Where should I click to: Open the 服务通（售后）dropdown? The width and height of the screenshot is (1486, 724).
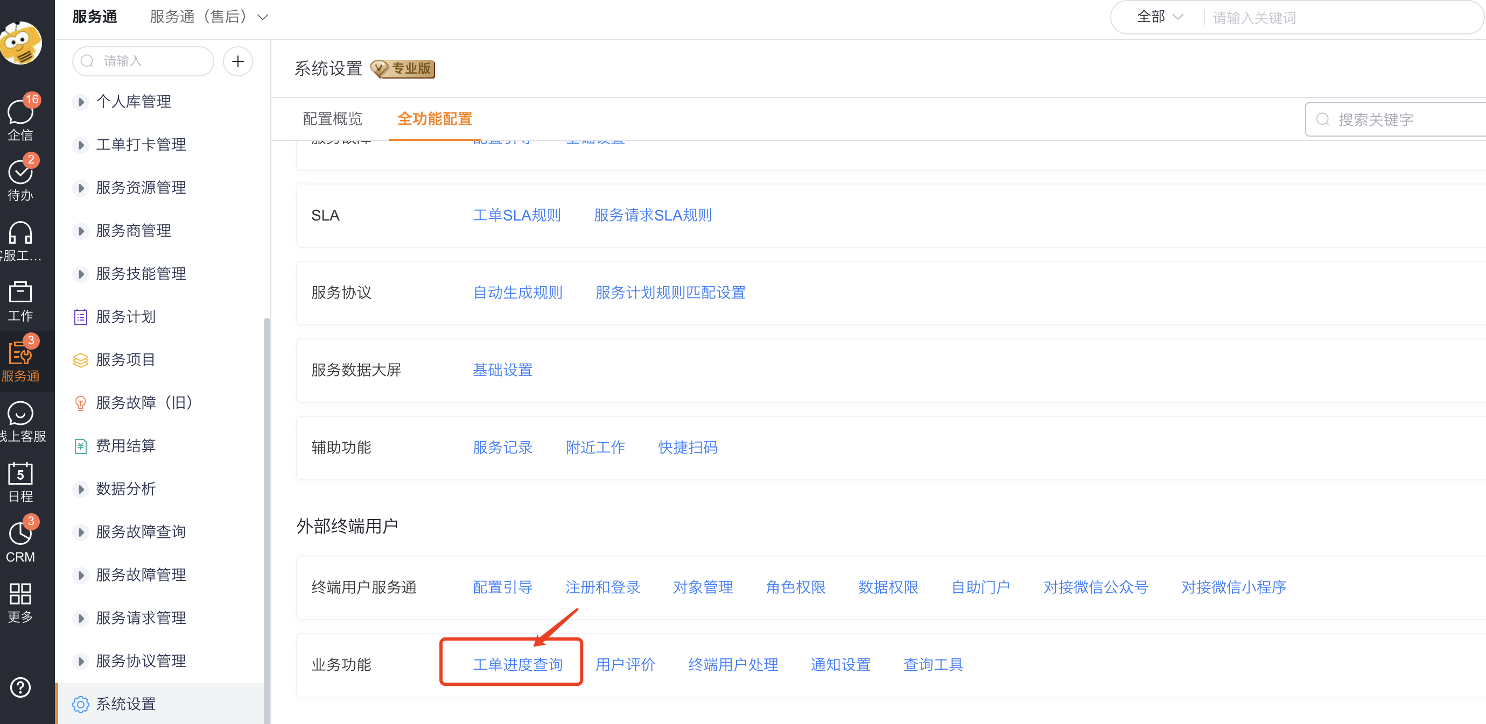click(x=209, y=17)
